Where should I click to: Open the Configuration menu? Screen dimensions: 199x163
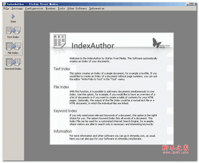pos(34,9)
